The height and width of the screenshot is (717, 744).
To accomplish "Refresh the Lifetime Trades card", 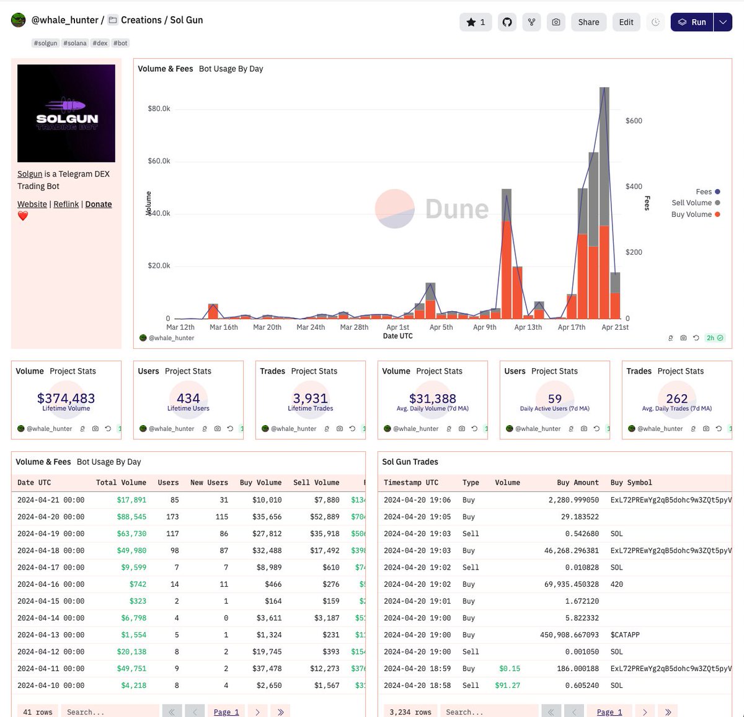I will [352, 428].
